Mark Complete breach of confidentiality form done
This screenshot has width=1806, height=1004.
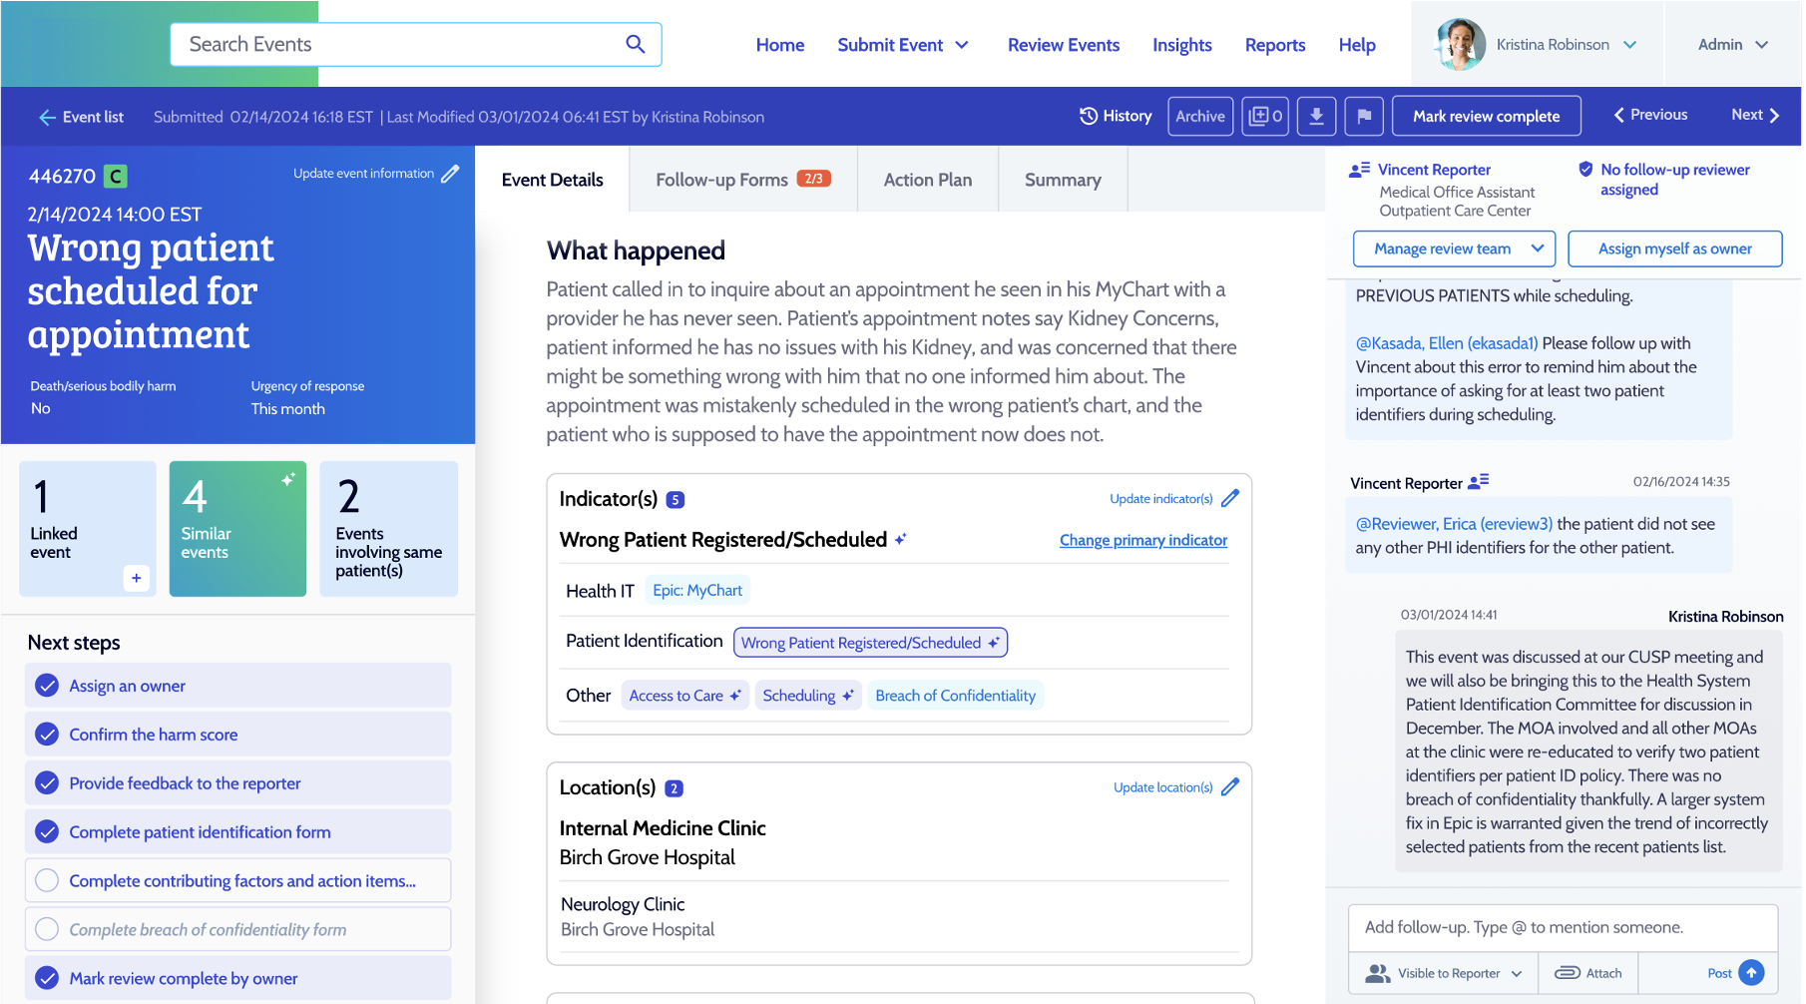coord(46,928)
